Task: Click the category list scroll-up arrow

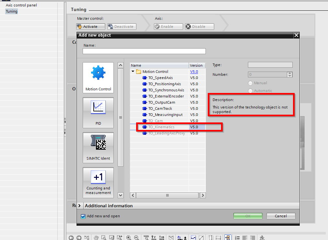Action: (121, 65)
